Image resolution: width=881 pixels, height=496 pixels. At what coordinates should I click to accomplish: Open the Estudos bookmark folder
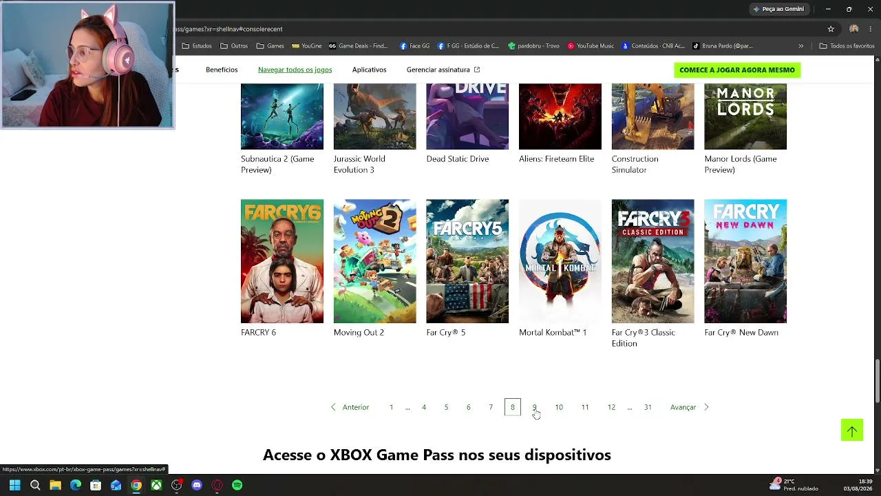click(197, 46)
